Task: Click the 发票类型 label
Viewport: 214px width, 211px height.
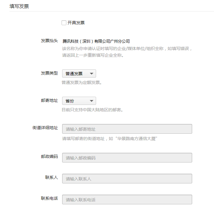Action: [x=49, y=73]
